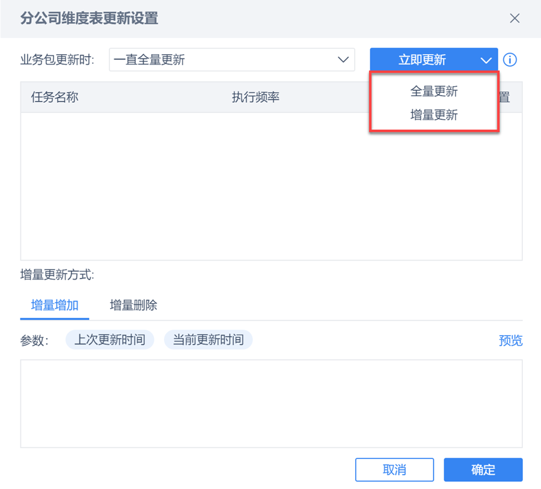This screenshot has width=541, height=489.
Task: Insert the 当前更新时间 parameter
Action: (x=208, y=340)
